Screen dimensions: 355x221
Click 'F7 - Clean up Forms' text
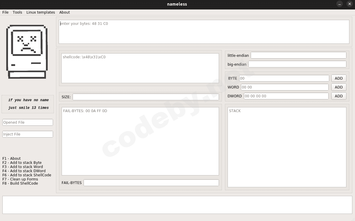(x=20, y=179)
